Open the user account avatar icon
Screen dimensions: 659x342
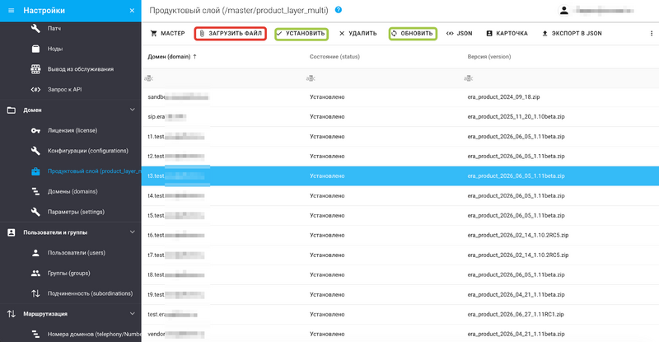pos(564,11)
